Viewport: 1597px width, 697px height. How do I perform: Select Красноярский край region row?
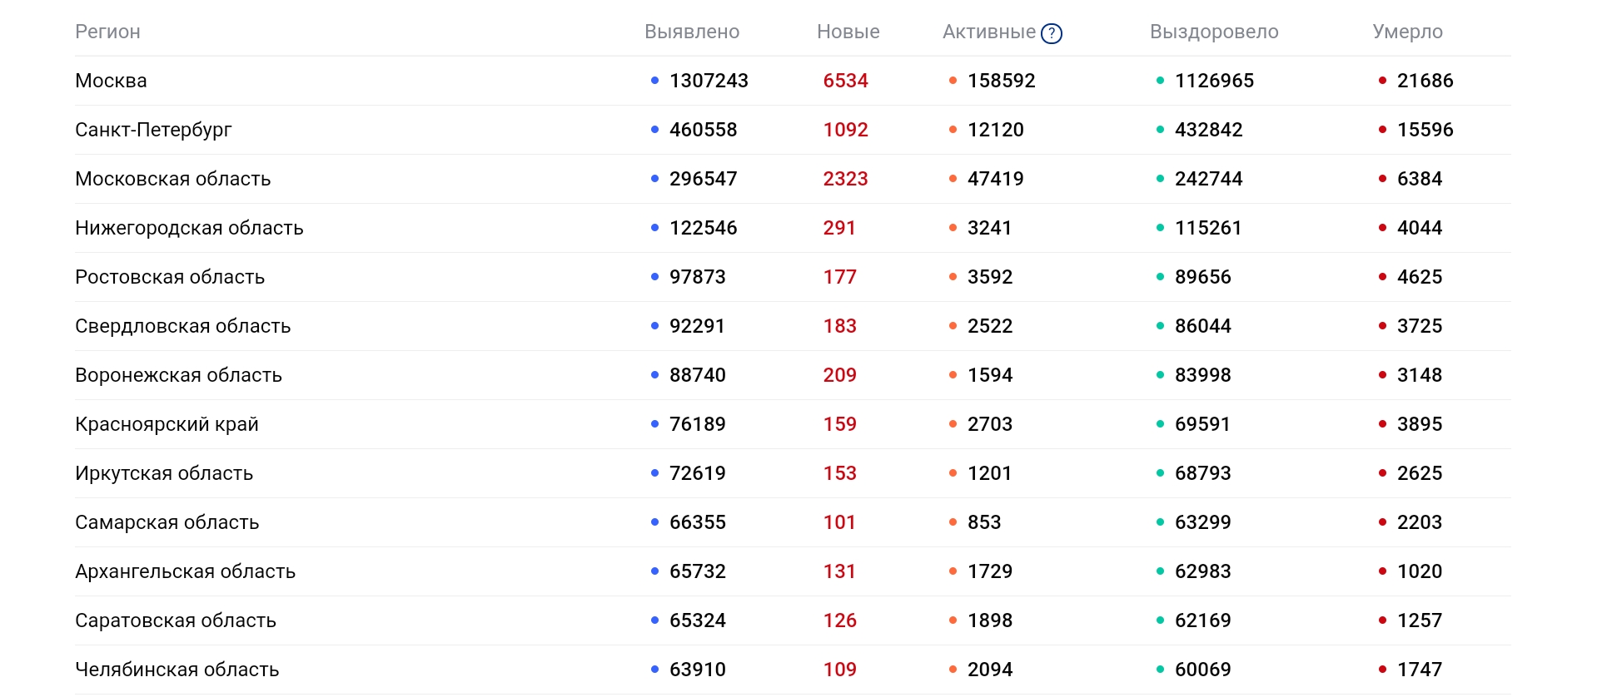click(x=793, y=424)
